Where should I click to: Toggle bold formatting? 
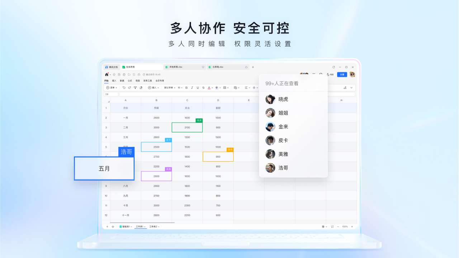(x=186, y=88)
